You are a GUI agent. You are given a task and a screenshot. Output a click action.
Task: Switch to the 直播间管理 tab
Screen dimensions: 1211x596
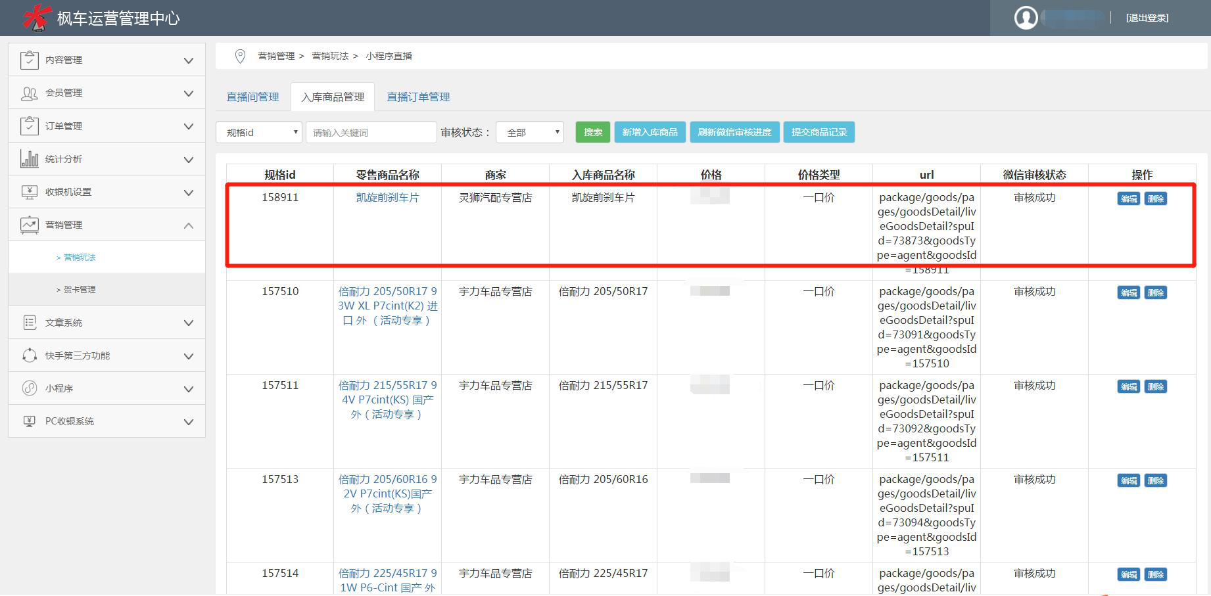tap(253, 97)
